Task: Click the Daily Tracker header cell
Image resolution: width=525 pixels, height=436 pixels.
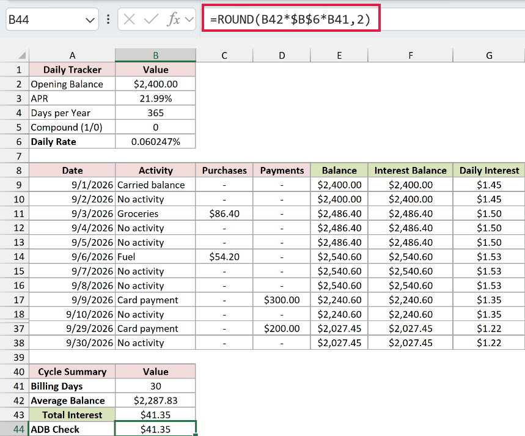Action: (x=72, y=70)
